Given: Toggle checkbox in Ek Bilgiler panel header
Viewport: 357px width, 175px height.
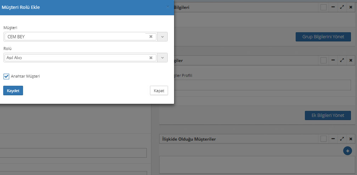Looking at the screenshot, I should [x=323, y=60].
